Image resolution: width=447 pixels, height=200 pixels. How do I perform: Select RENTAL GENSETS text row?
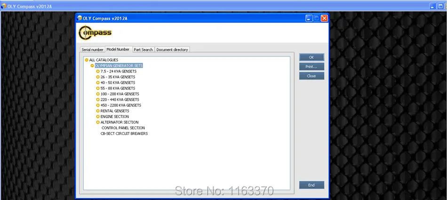(x=115, y=111)
